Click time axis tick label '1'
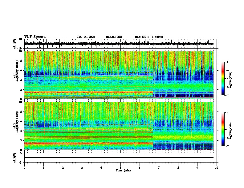This screenshot has height=188, width=244. pos(43,168)
